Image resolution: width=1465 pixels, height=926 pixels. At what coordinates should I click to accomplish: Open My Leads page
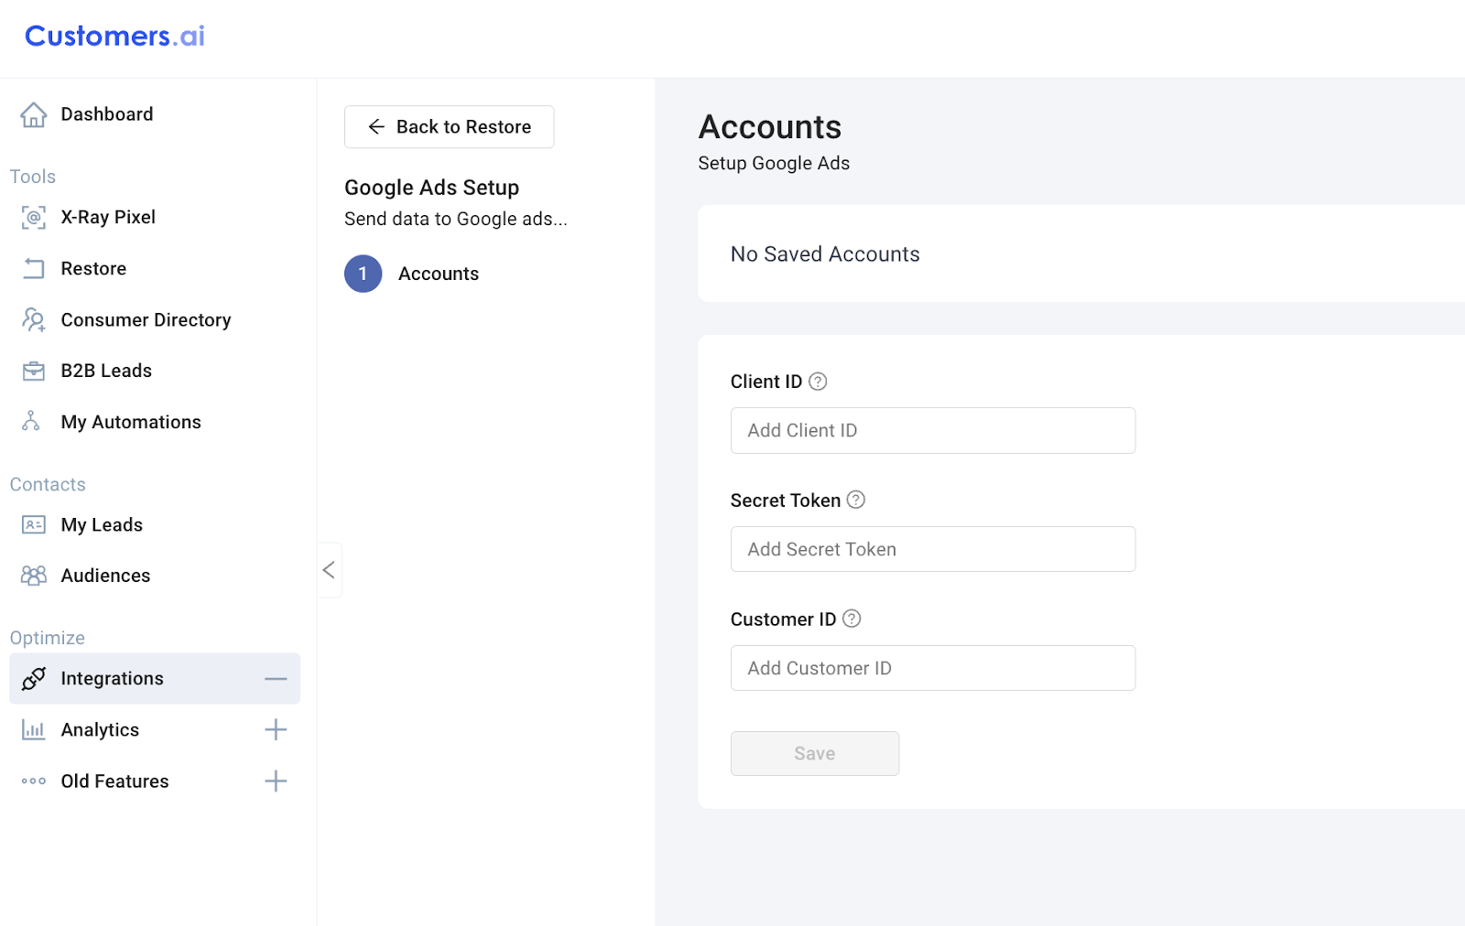102,524
